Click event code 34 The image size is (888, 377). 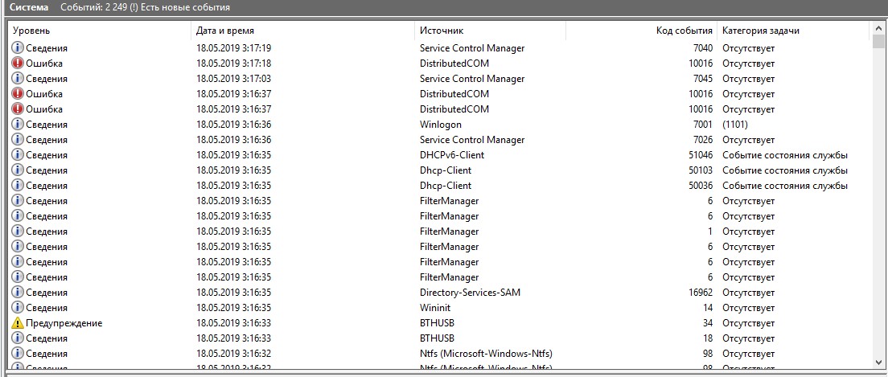[x=708, y=323]
